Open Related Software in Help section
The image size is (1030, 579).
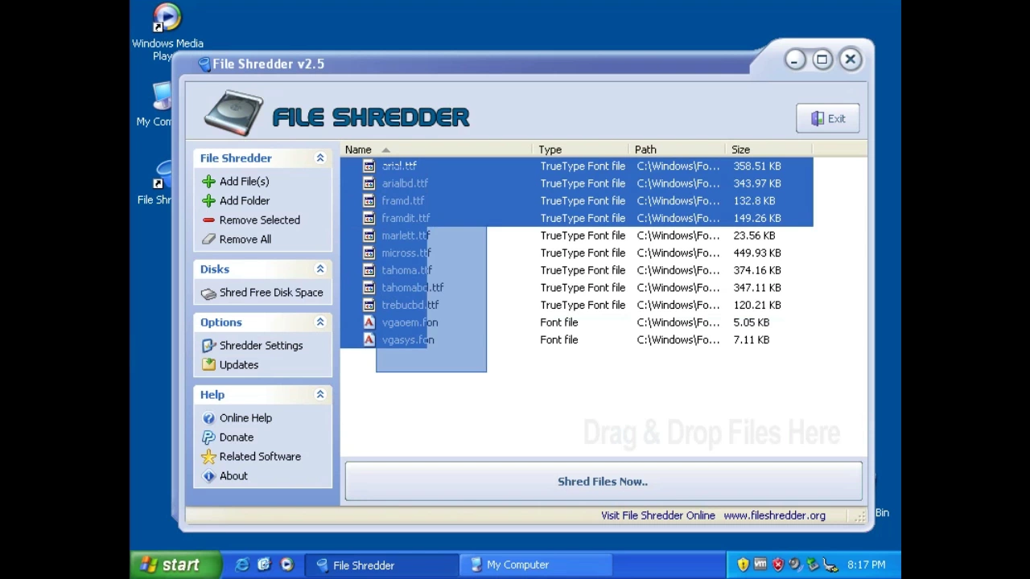(x=260, y=457)
